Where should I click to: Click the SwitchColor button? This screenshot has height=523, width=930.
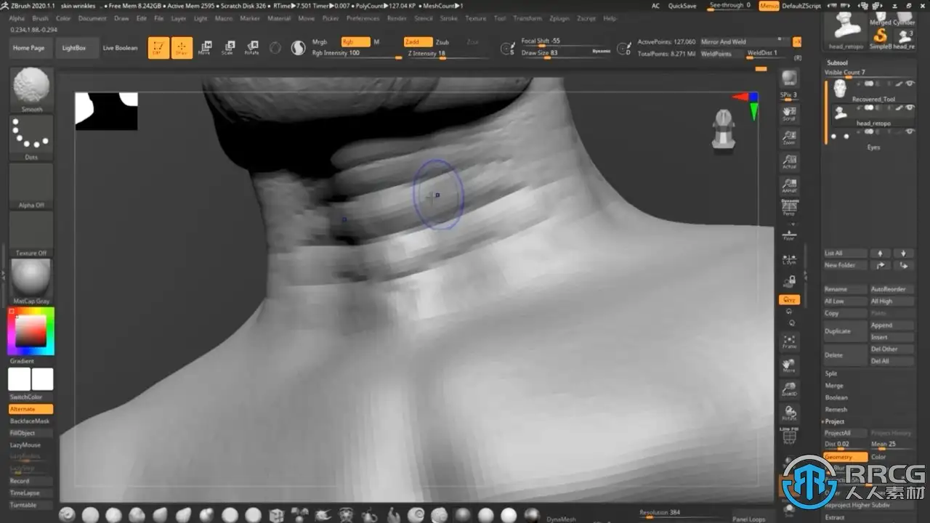(x=31, y=397)
